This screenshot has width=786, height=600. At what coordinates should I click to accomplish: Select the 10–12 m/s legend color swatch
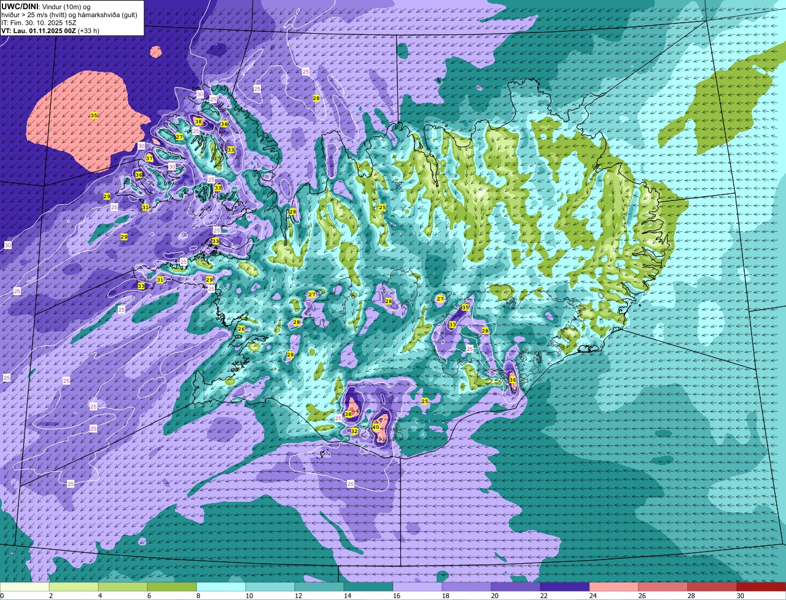[x=270, y=587]
